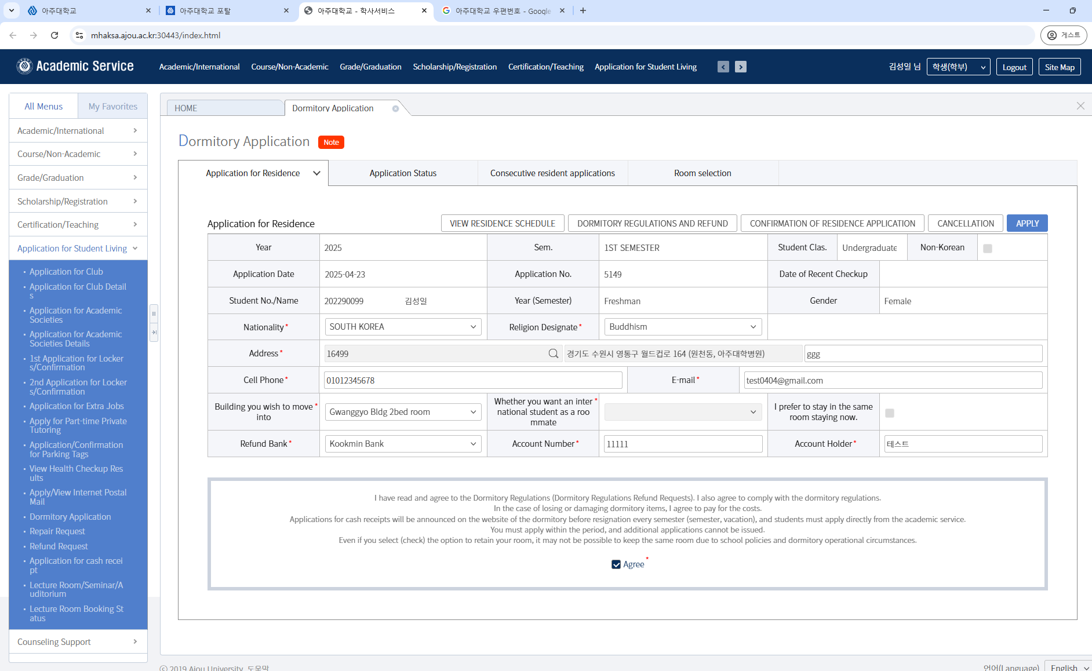Click the VIEW RESIDENCE SCHEDULE button
The width and height of the screenshot is (1092, 671).
click(x=502, y=224)
